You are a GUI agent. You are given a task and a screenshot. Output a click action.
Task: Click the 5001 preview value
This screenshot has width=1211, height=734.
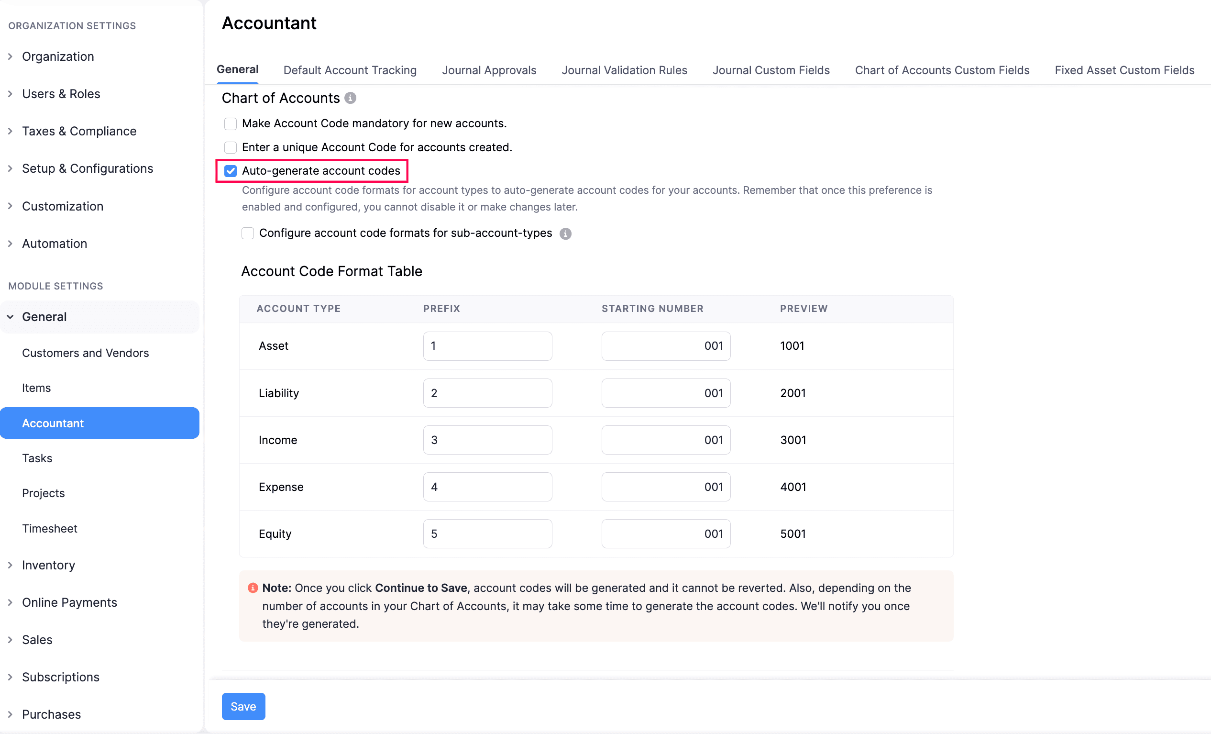(793, 534)
